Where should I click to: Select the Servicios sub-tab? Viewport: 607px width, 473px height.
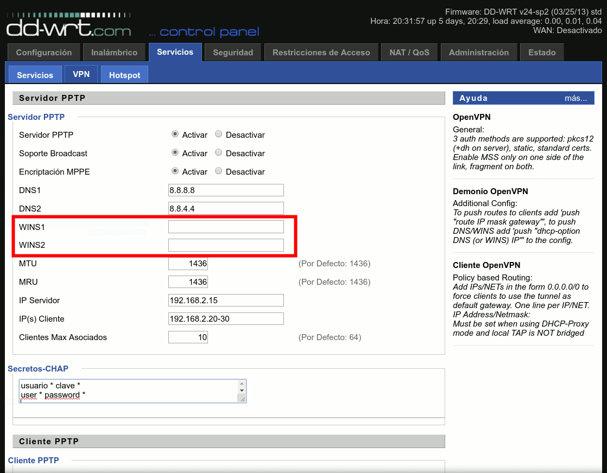tap(35, 75)
